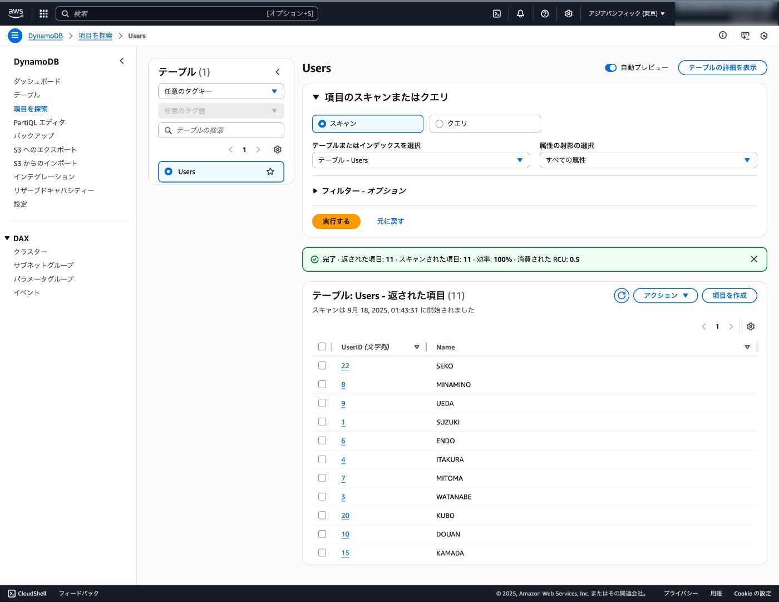This screenshot has width=779, height=602.
Task: Check the box for MINAMINO row
Action: 322,384
